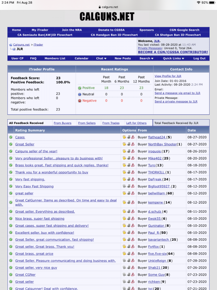Click gray stamp icon in Mike402 row

tap(129, 158)
